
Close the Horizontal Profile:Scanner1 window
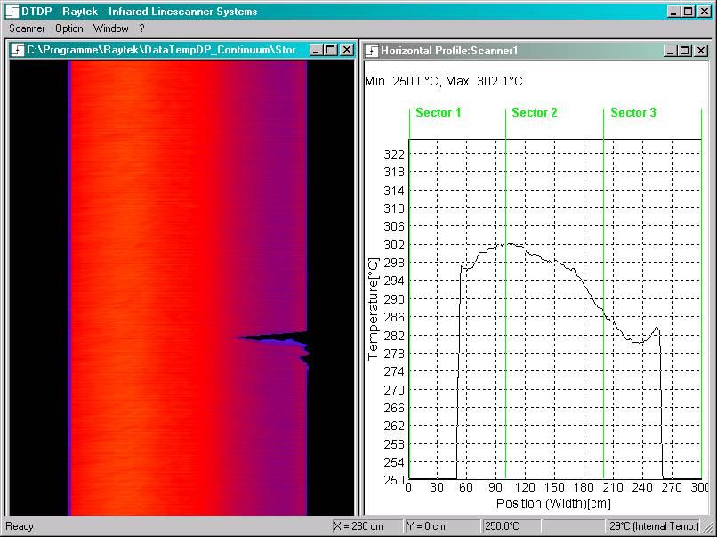point(700,51)
